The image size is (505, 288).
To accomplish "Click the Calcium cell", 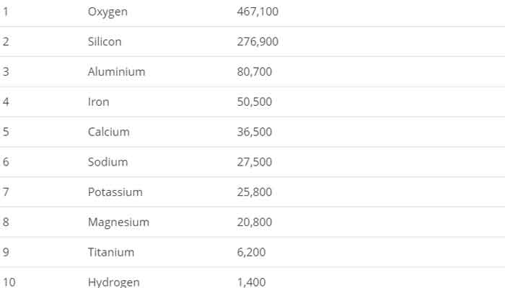I will [x=109, y=132].
